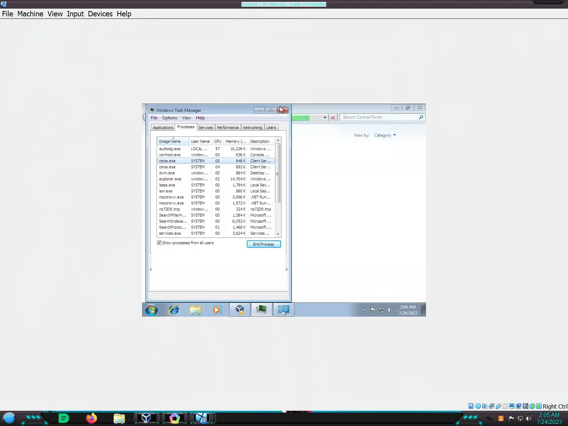Viewport: 568px width, 426px height.
Task: Click End Process button
Action: point(264,244)
